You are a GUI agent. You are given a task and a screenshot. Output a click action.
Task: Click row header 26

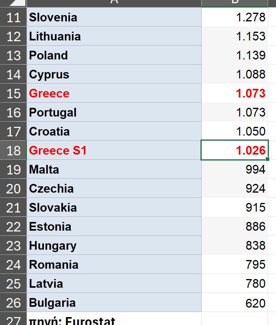click(13, 303)
